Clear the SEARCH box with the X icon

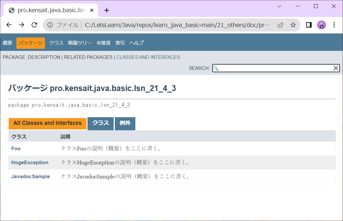click(x=336, y=68)
